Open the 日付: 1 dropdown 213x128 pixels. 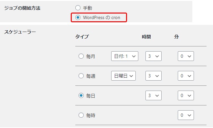(x=125, y=56)
